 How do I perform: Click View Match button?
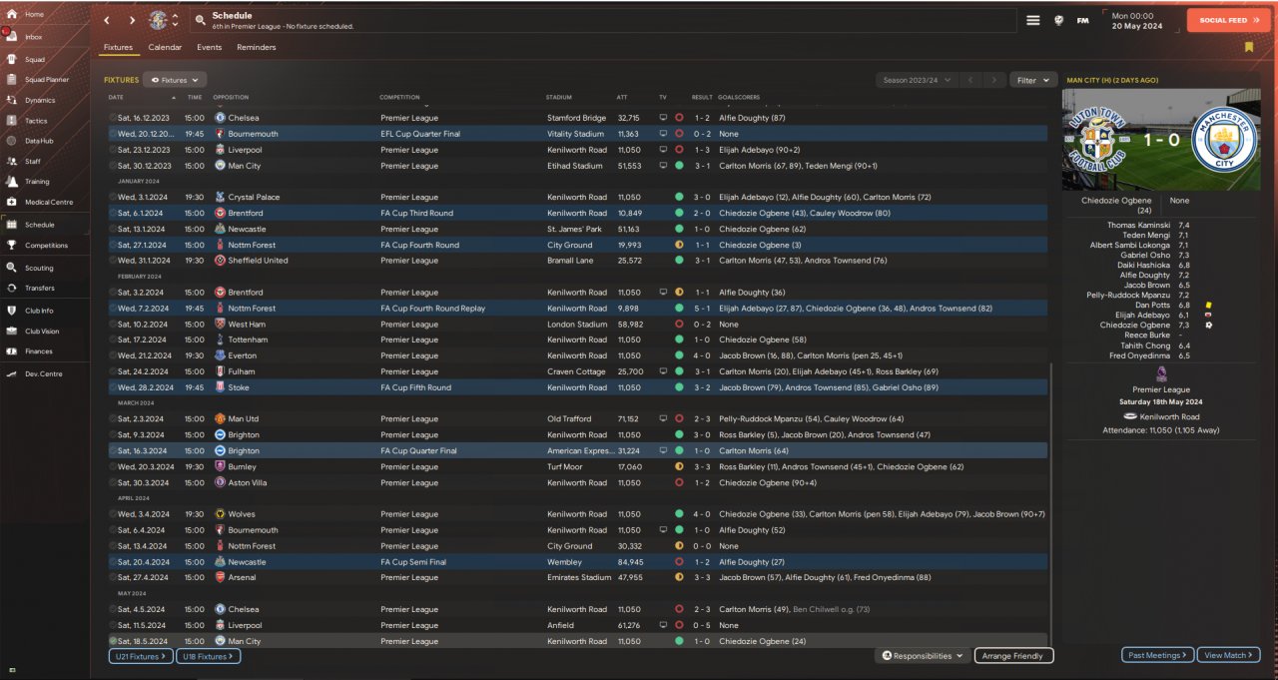1228,655
